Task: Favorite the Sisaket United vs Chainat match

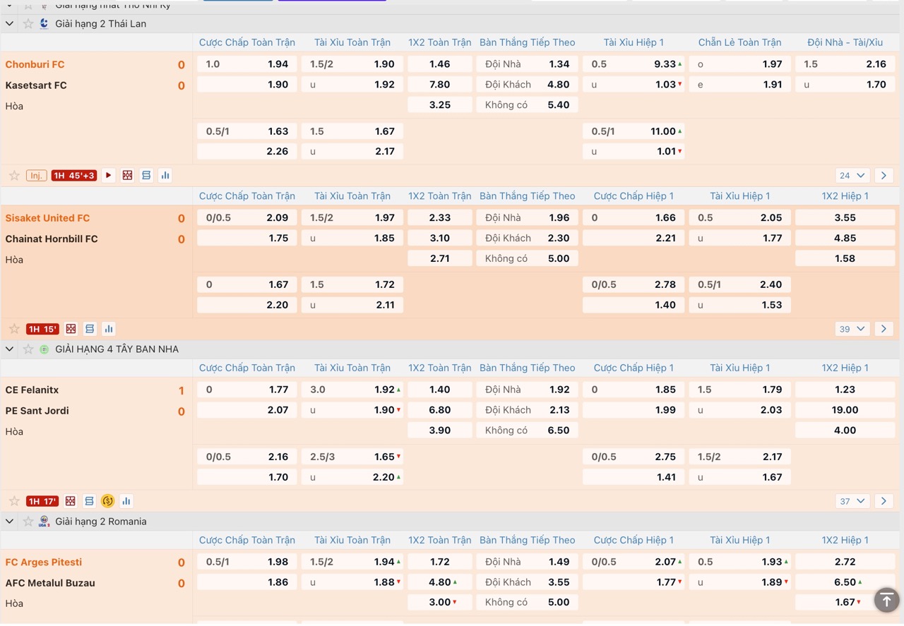Action: pos(14,329)
